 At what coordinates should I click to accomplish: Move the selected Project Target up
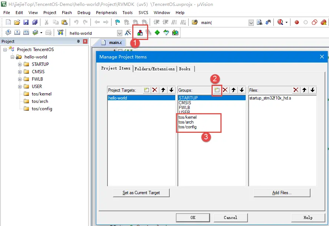click(163, 90)
